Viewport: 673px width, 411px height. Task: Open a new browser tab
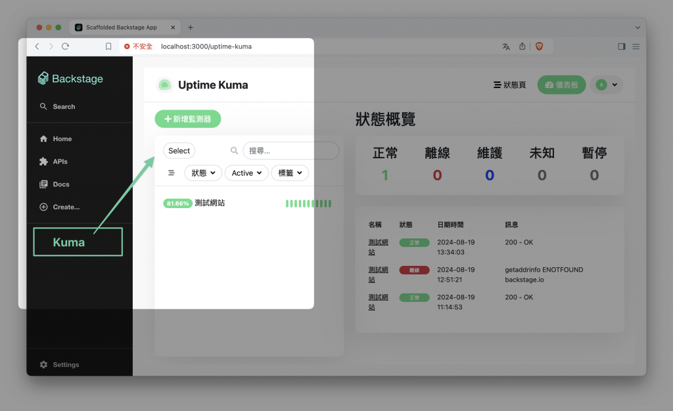pyautogui.click(x=191, y=28)
